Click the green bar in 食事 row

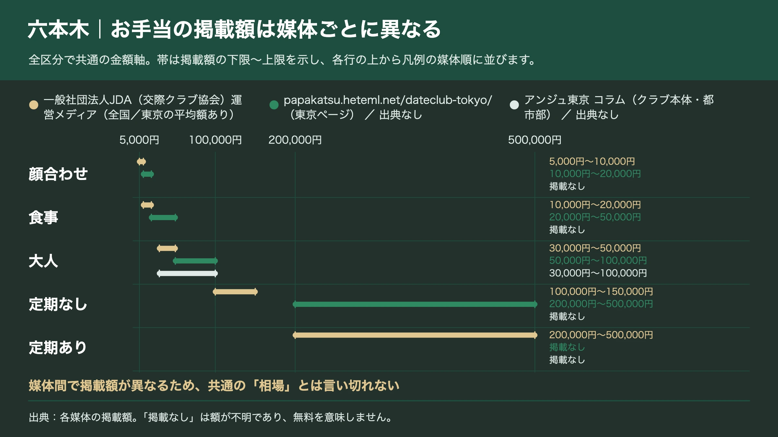pos(163,218)
